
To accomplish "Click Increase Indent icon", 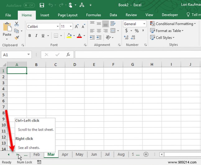I will pyautogui.click(x=99, y=37).
